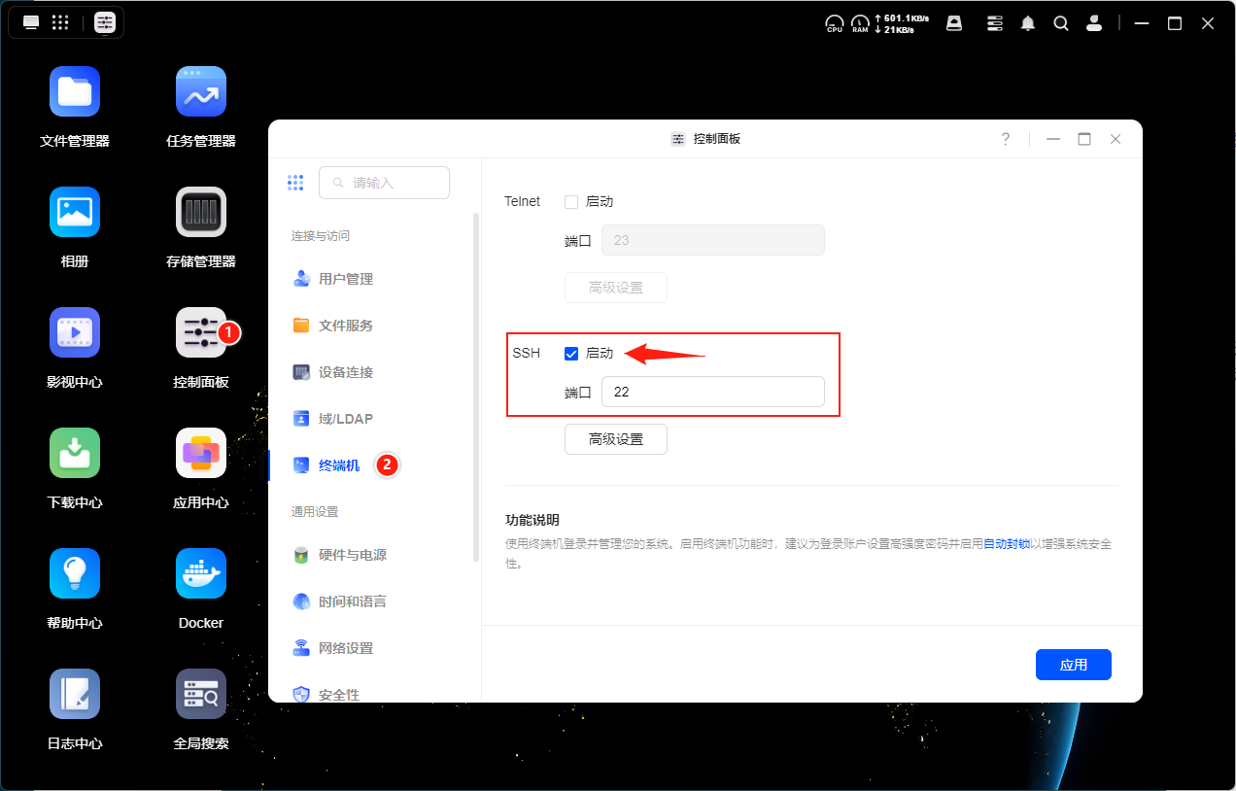Launch the 相册 photo app

coord(75,212)
